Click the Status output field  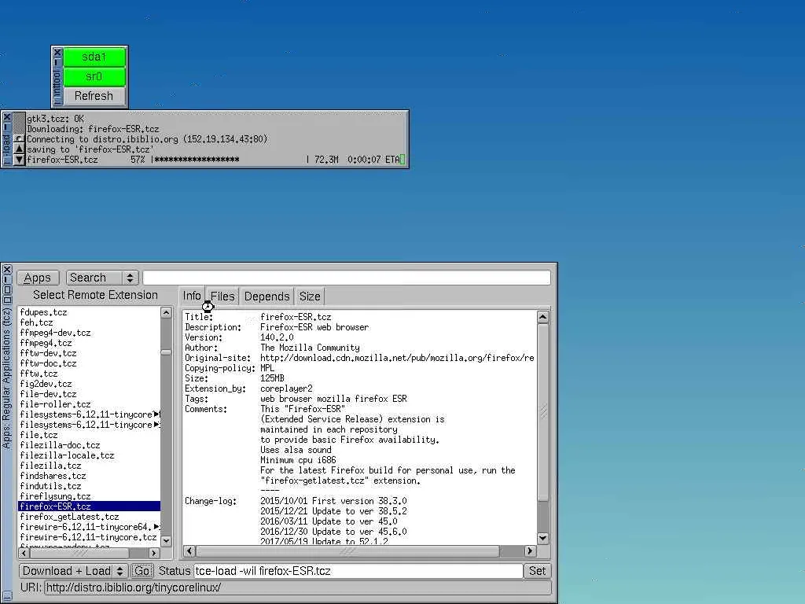tap(358, 571)
